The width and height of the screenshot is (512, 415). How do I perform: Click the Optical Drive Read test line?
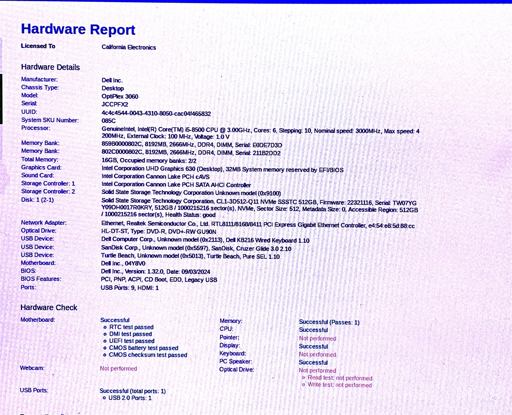340,378
